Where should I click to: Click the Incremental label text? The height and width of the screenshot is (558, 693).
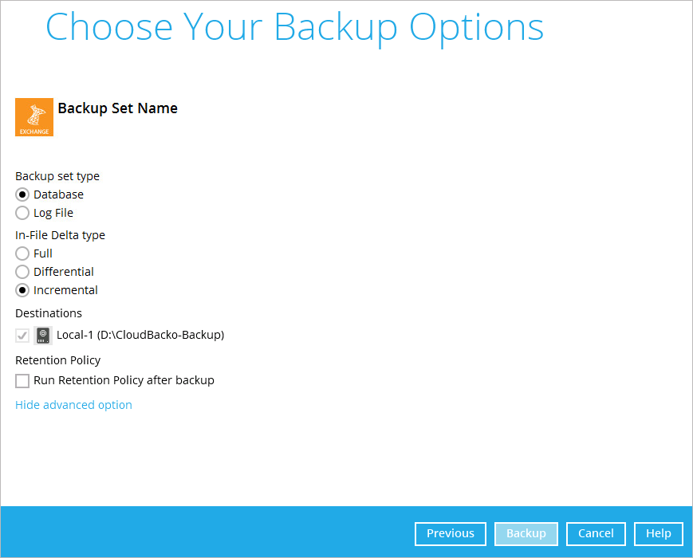coord(65,290)
